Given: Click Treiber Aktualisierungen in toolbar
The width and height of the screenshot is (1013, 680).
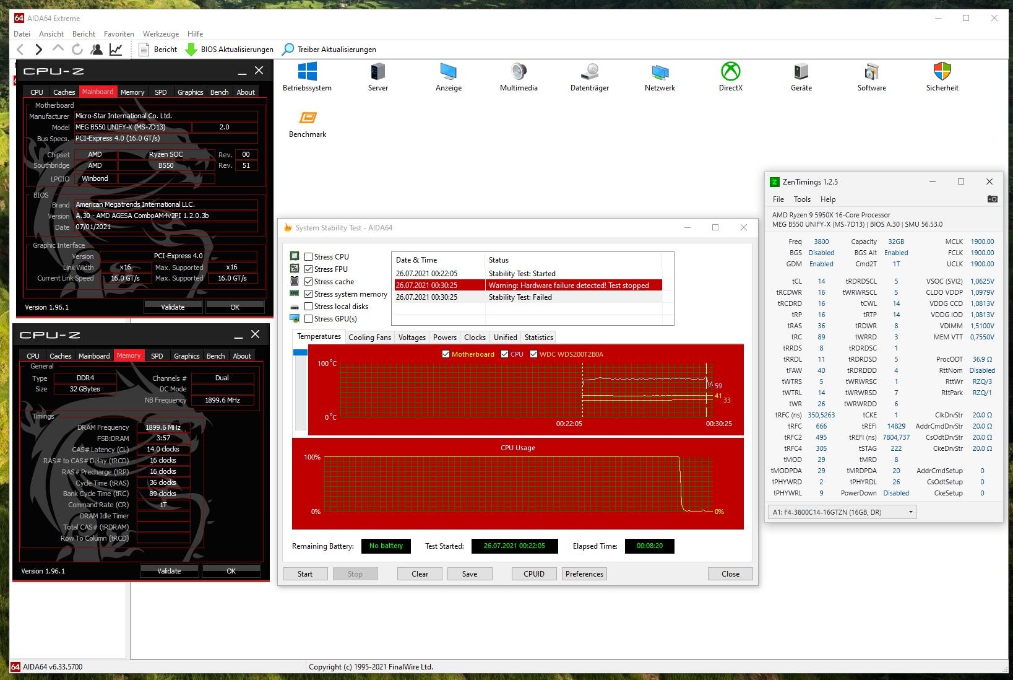Looking at the screenshot, I should tap(329, 50).
